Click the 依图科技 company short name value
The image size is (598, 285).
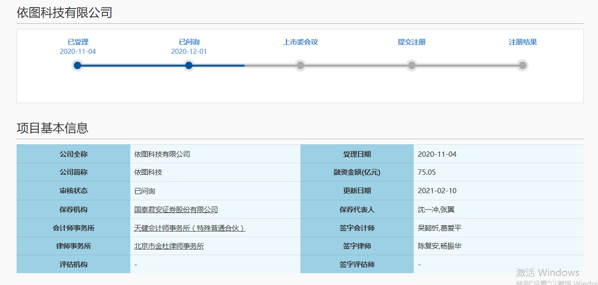click(x=148, y=172)
